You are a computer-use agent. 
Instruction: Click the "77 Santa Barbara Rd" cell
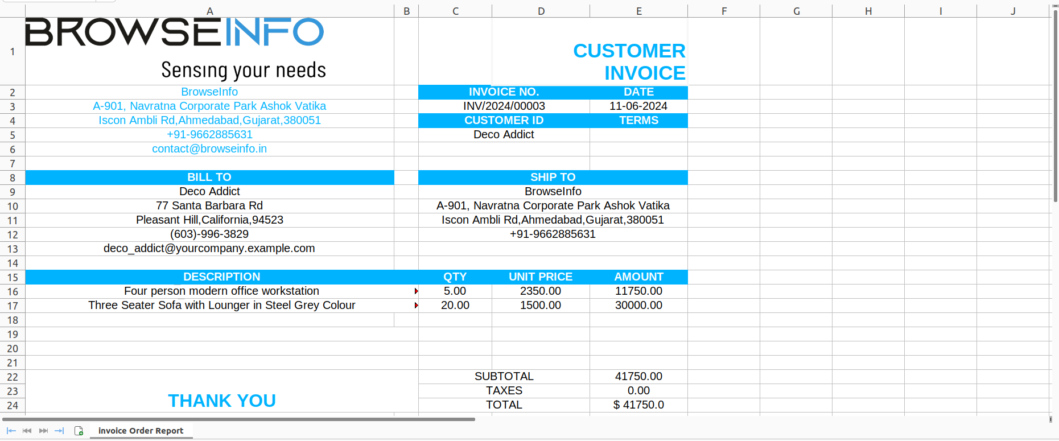tap(209, 206)
